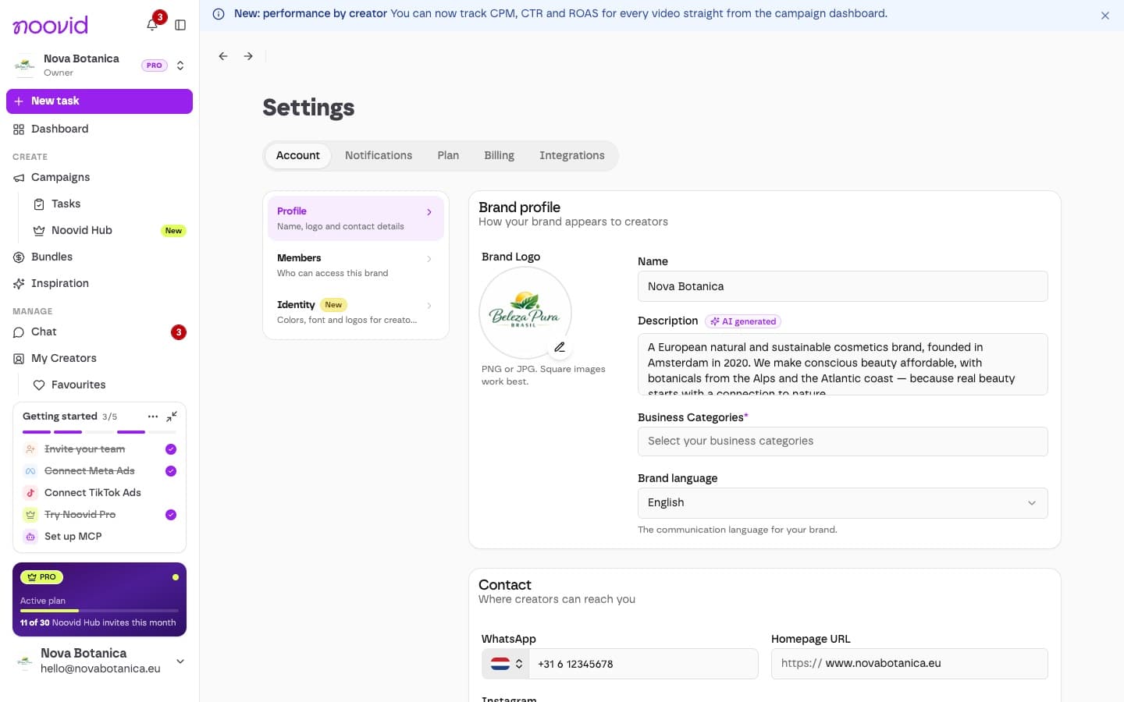Click the info icon in the banner
The image size is (1124, 702).
click(x=219, y=14)
